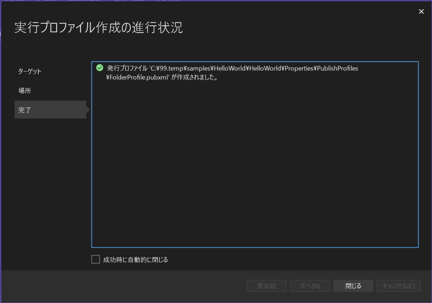This screenshot has height=303, width=432.
Task: Click empty area of the progress log panel
Action: coord(254,169)
